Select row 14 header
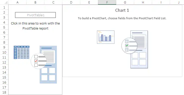This screenshot has height=95, width=184. coord(4,72)
